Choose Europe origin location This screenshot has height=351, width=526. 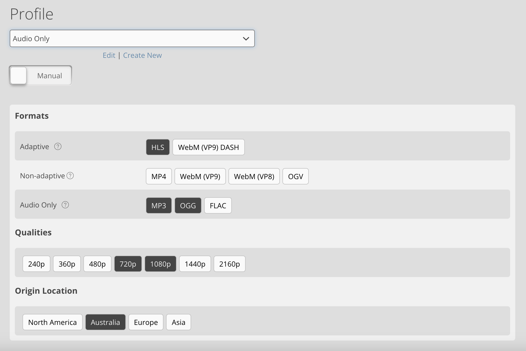pos(146,322)
